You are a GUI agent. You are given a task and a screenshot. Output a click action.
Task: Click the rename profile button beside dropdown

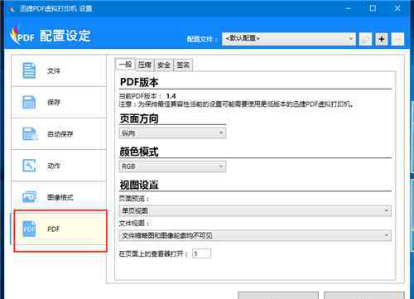[x=365, y=39]
